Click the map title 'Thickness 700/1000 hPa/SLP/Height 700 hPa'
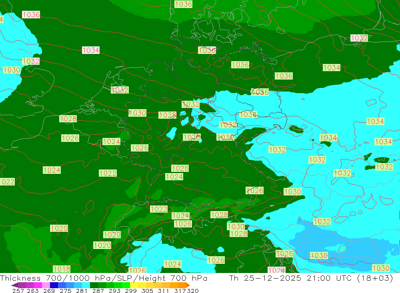 tap(104, 278)
